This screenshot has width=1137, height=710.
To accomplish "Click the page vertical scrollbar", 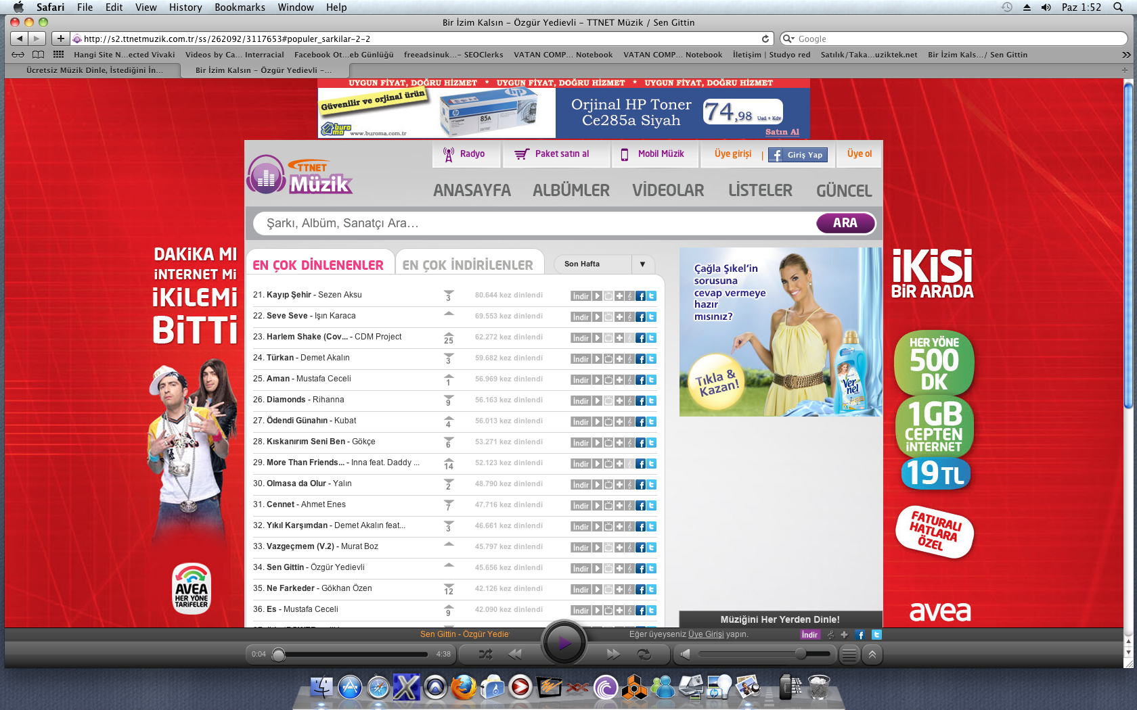I will (x=1128, y=245).
